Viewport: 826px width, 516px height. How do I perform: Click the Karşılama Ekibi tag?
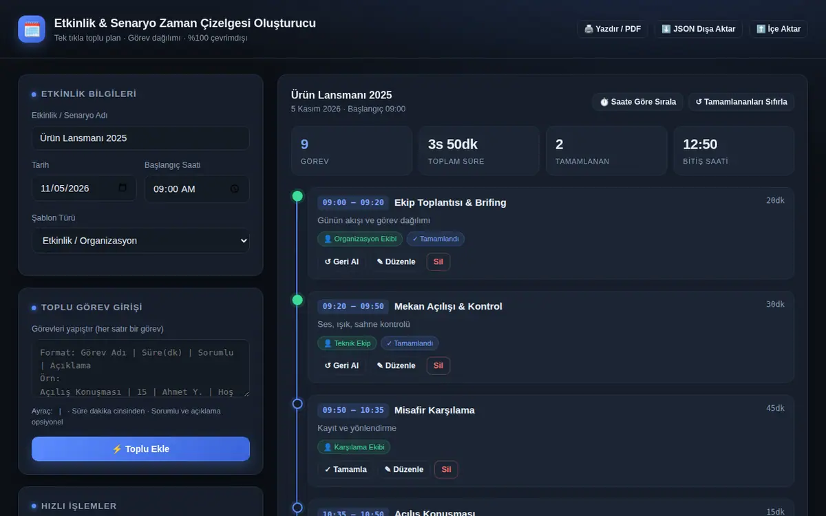click(354, 447)
